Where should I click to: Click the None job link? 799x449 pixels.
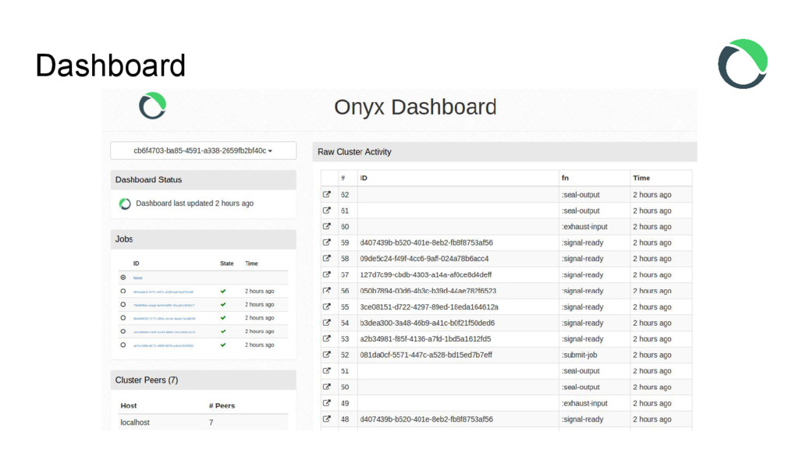pos(137,278)
